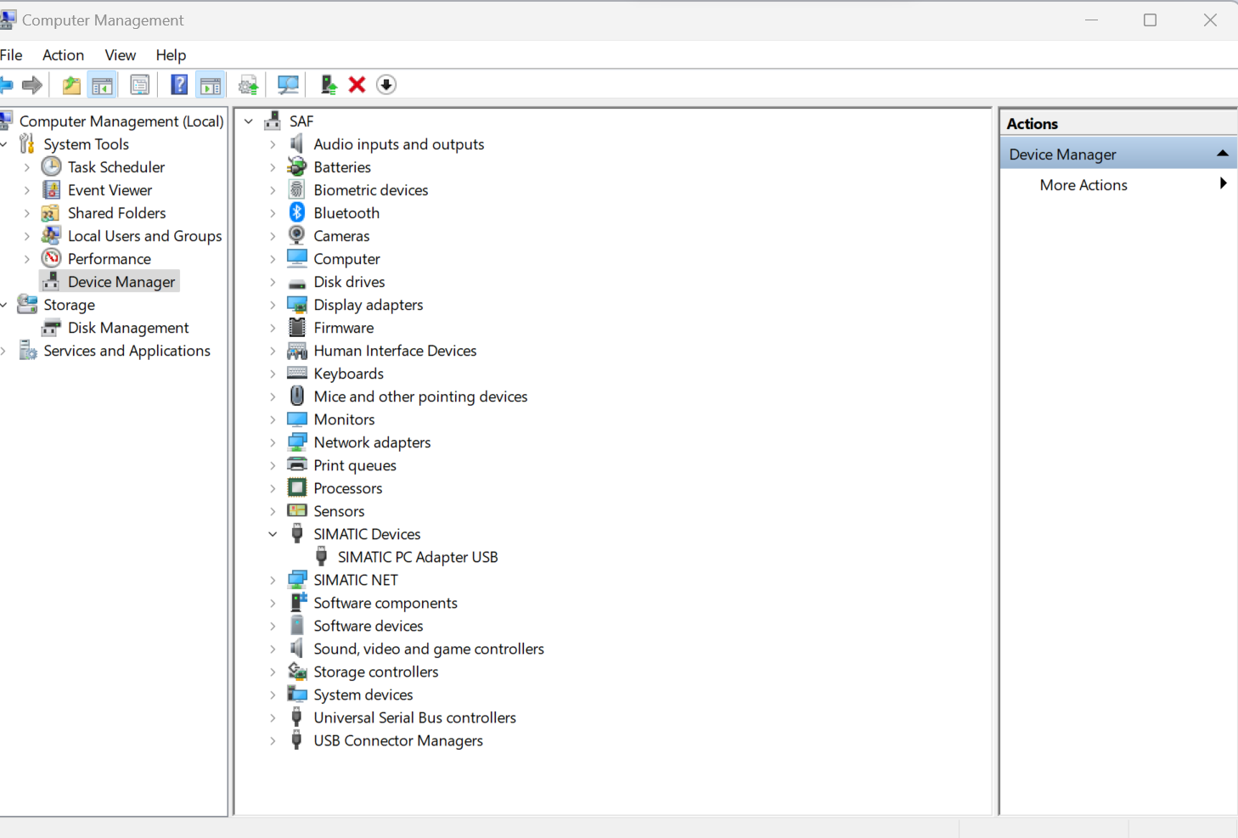Open the View menu

click(x=120, y=55)
